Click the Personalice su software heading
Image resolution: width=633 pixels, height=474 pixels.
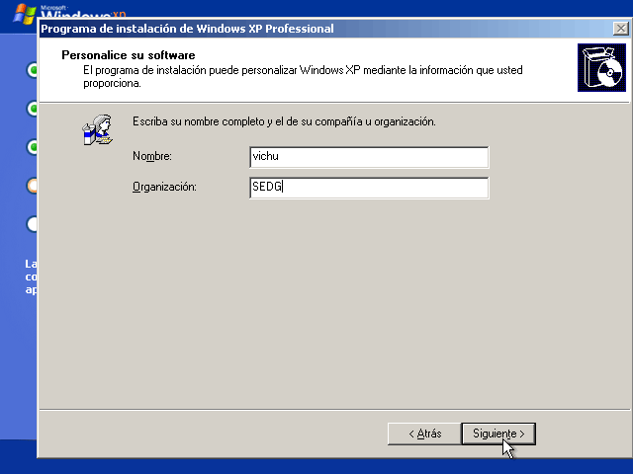128,55
